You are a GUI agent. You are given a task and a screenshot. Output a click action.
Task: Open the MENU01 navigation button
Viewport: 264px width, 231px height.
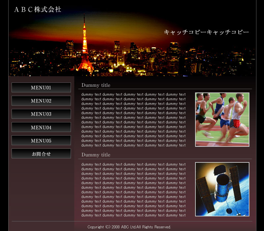tap(41, 87)
